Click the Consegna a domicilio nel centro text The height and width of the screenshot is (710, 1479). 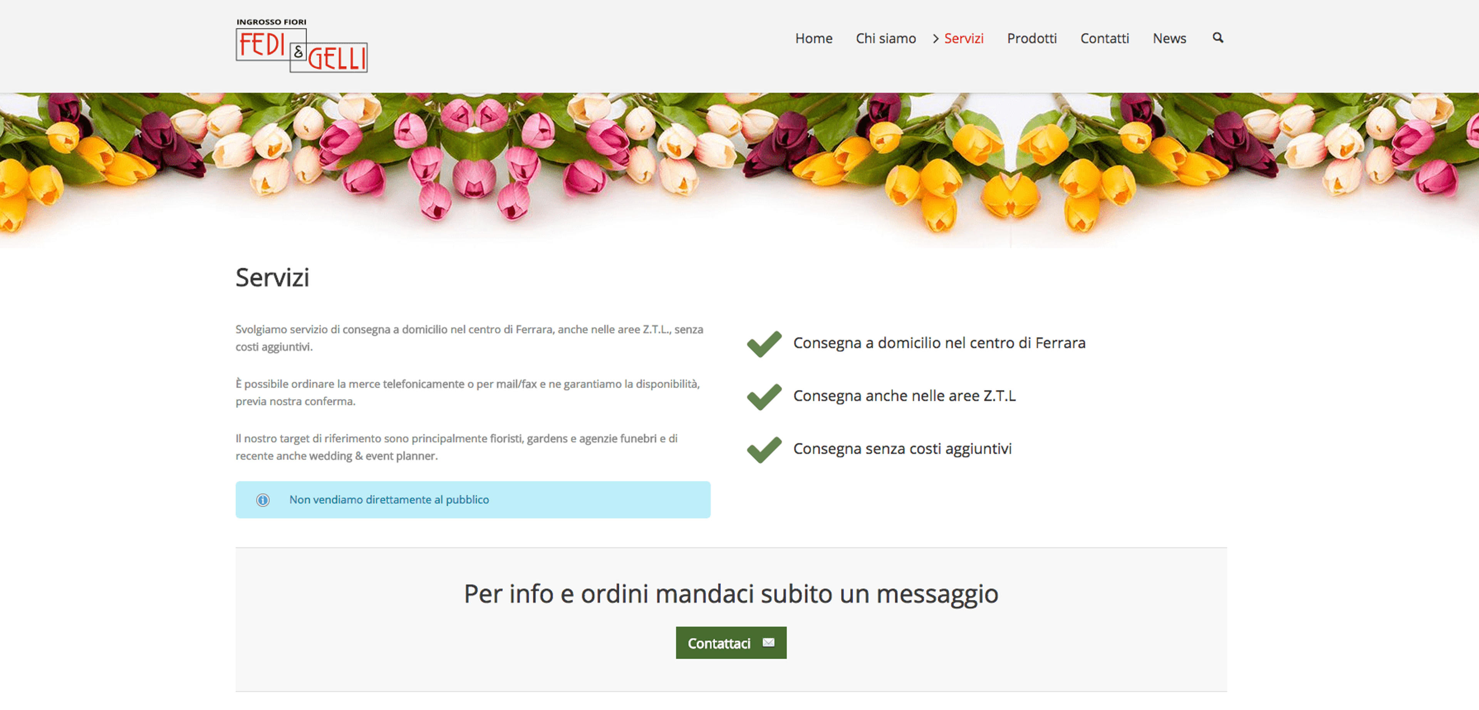point(939,343)
